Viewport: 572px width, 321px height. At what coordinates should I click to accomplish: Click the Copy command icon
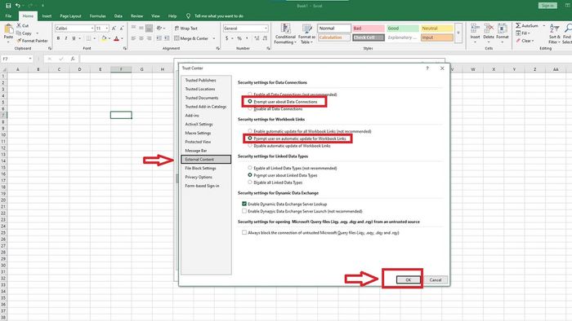tap(19, 33)
